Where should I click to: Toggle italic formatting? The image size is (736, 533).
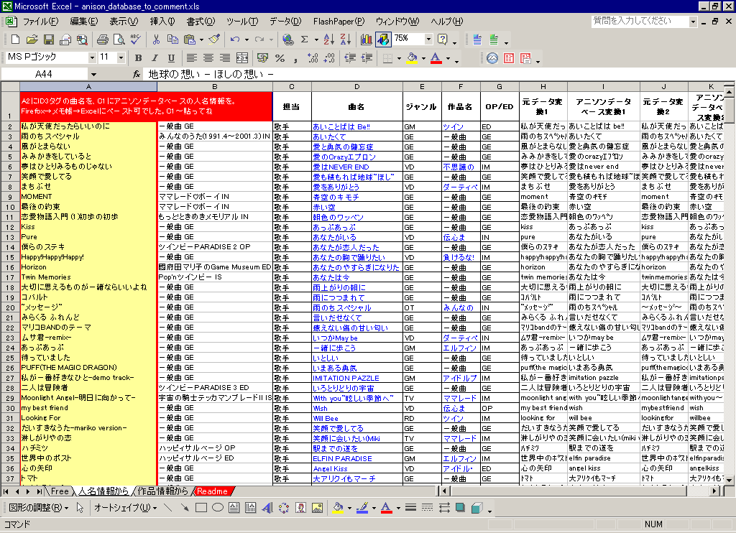tap(155, 58)
